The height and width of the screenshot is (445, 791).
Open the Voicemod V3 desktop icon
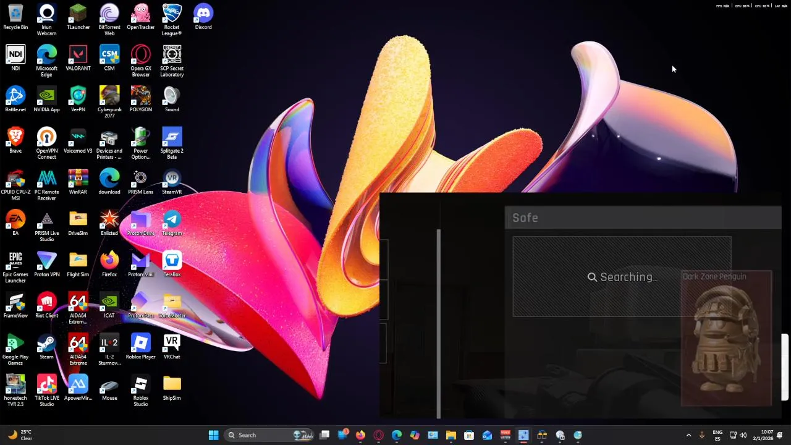click(x=78, y=141)
